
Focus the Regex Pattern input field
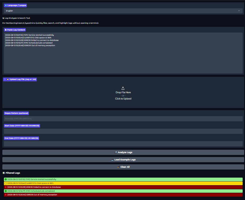(x=123, y=119)
